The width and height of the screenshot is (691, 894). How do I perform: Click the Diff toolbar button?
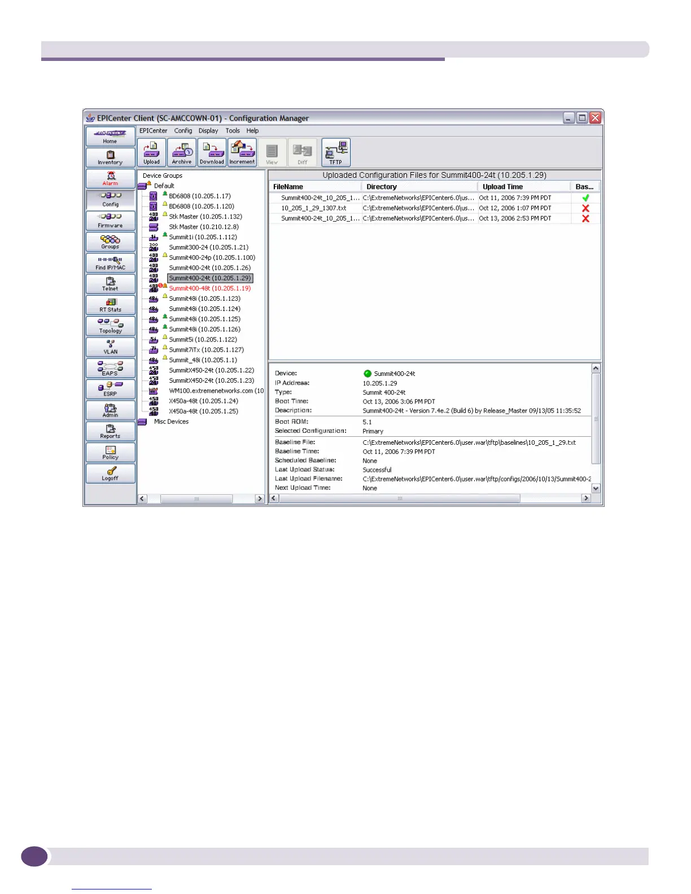click(x=303, y=152)
